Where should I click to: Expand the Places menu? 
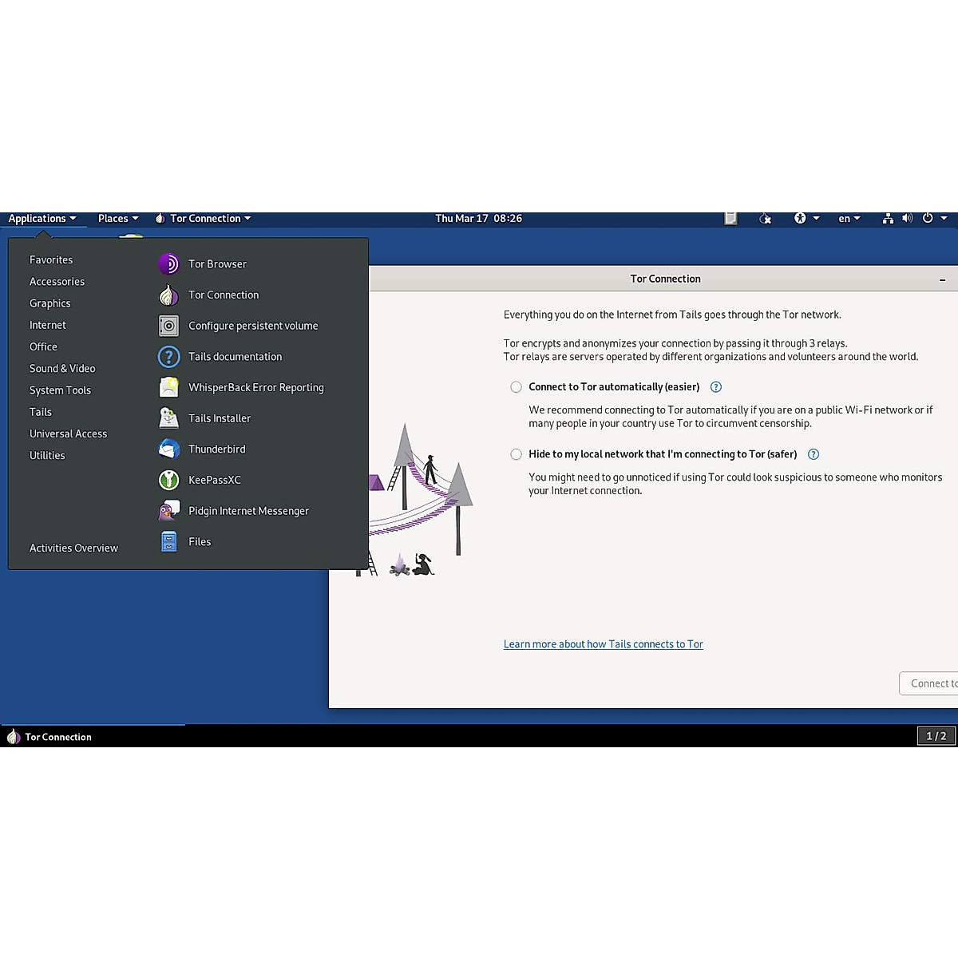tap(117, 219)
